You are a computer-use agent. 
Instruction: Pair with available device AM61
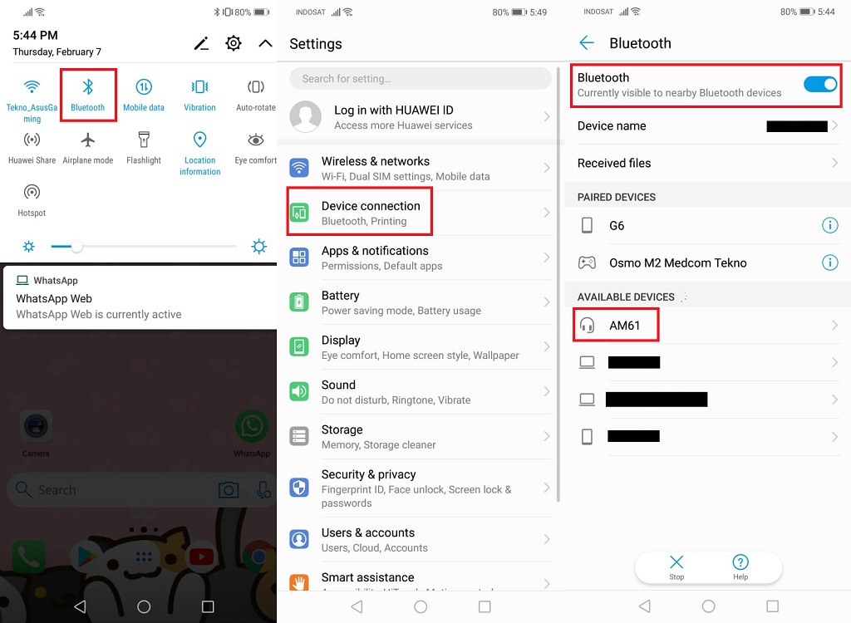(708, 325)
